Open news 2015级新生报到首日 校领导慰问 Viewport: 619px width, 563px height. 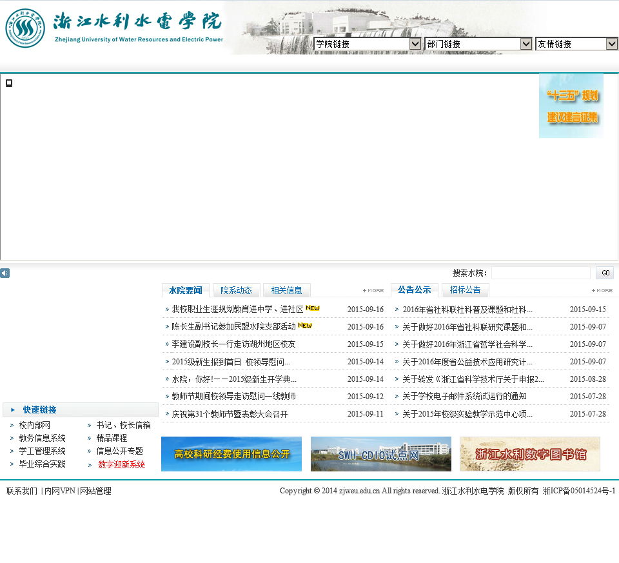point(231,362)
